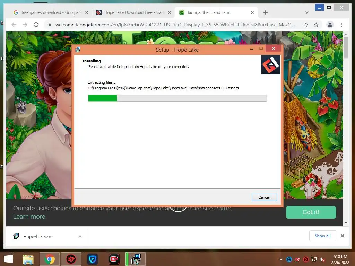The height and width of the screenshot is (266, 355).
Task: Close the Google search tab
Action: [86, 12]
